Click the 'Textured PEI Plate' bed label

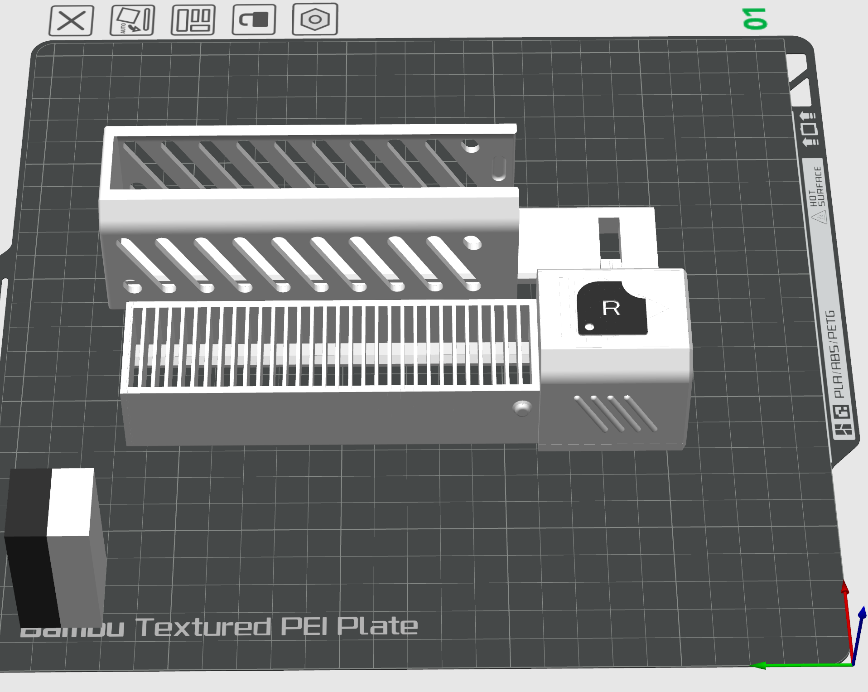276,627
